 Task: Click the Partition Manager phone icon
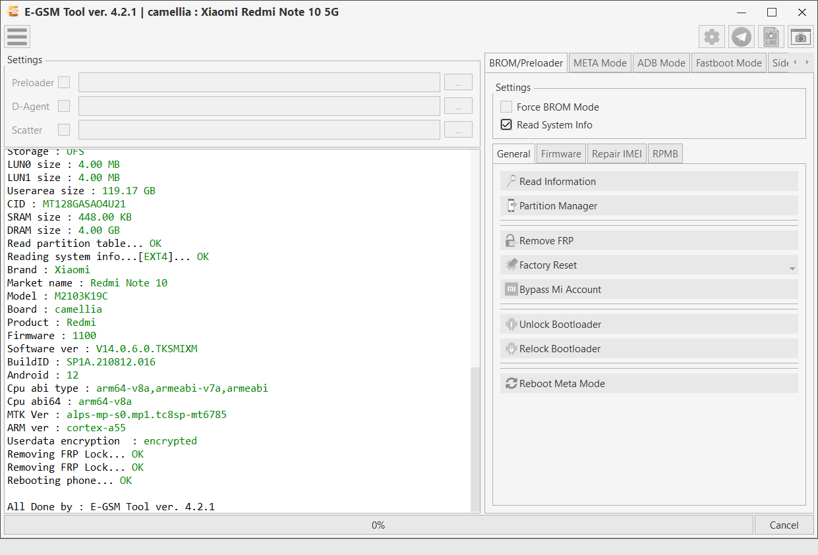(x=511, y=205)
